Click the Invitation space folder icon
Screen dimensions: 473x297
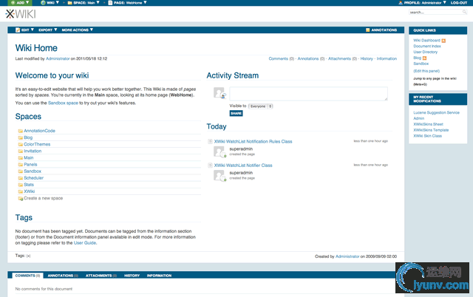pos(20,151)
